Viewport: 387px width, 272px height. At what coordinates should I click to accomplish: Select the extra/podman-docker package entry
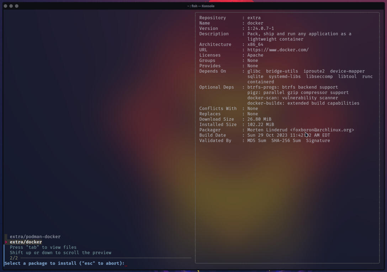pos(35,236)
